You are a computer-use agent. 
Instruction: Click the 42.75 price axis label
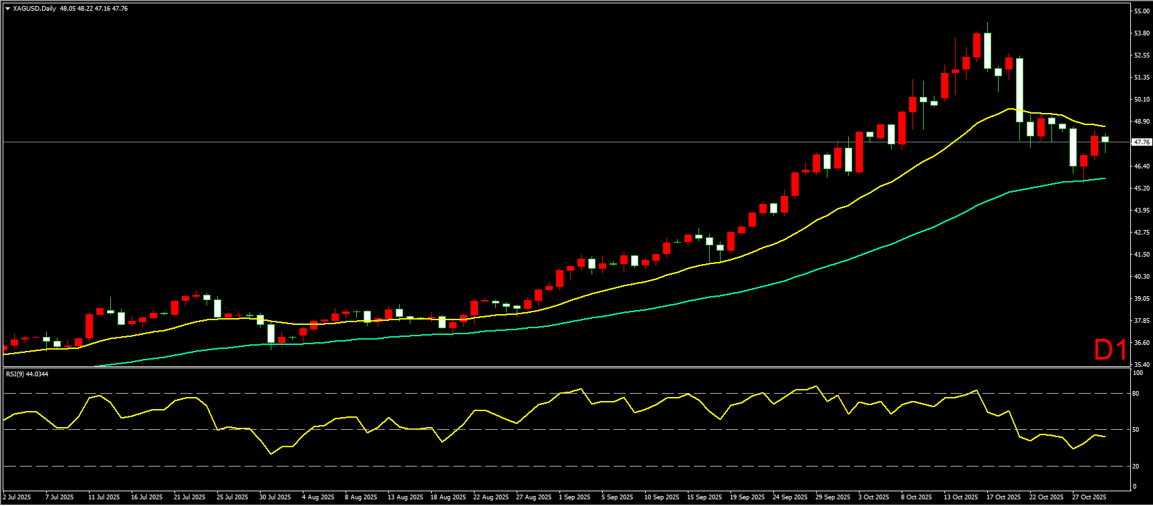(x=1142, y=233)
